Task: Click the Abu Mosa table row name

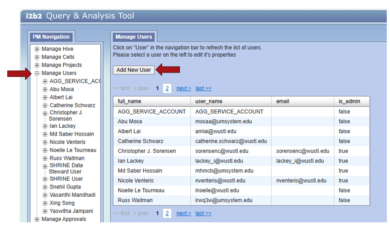Action: (x=130, y=121)
